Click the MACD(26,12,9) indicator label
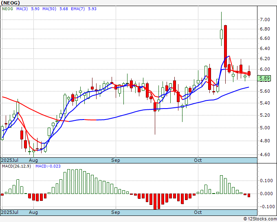Screen dimensions: 277x222 click(x=16, y=166)
